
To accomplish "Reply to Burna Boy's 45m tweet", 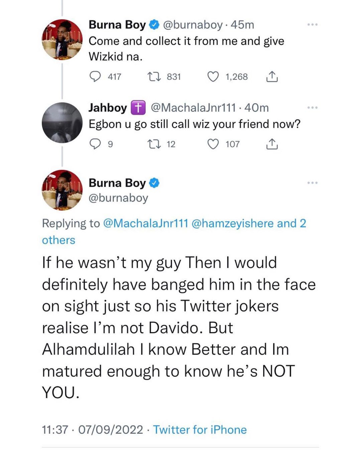I will tap(95, 77).
